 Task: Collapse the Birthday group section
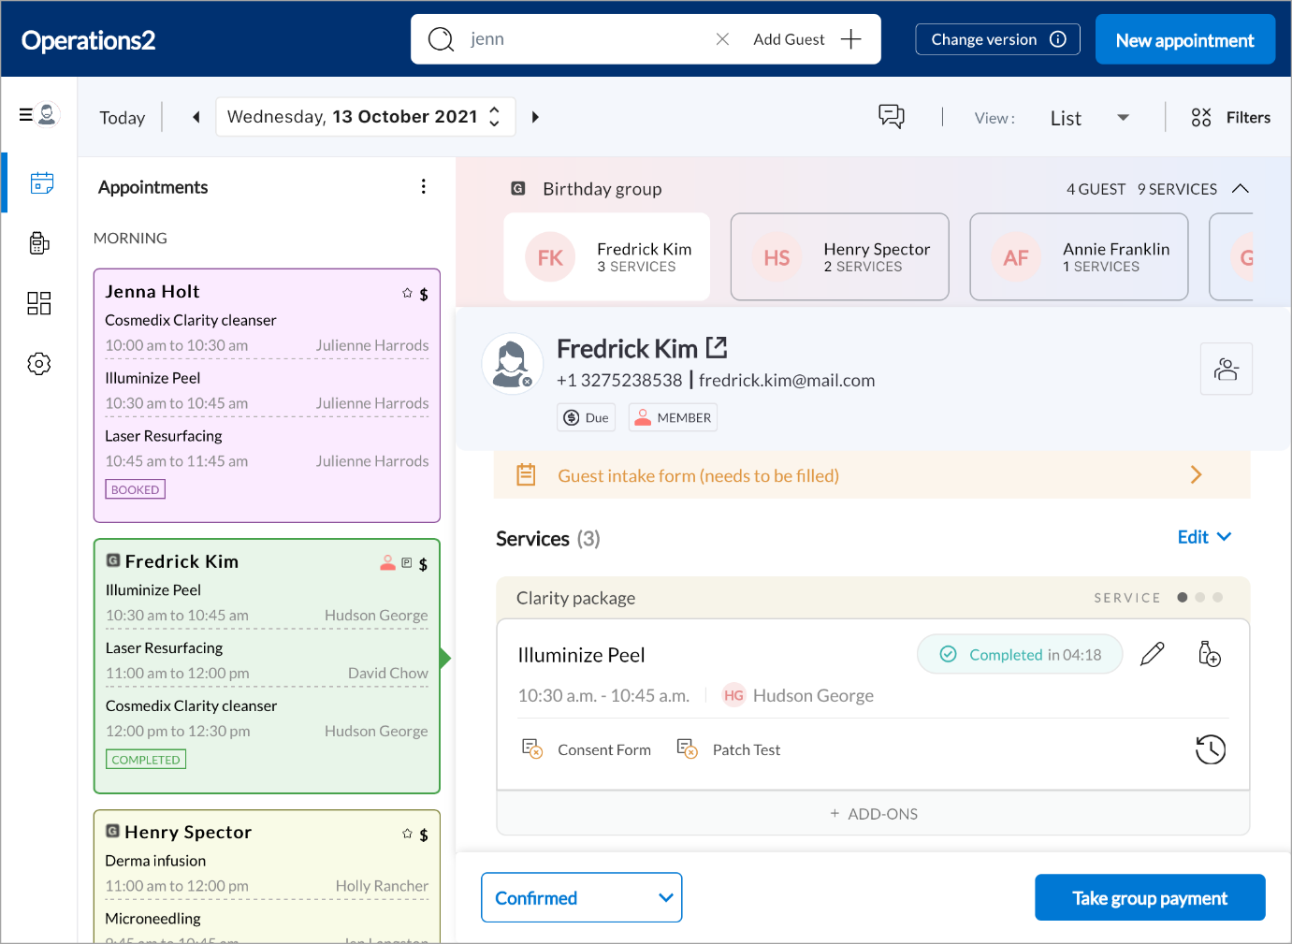pyautogui.click(x=1241, y=189)
